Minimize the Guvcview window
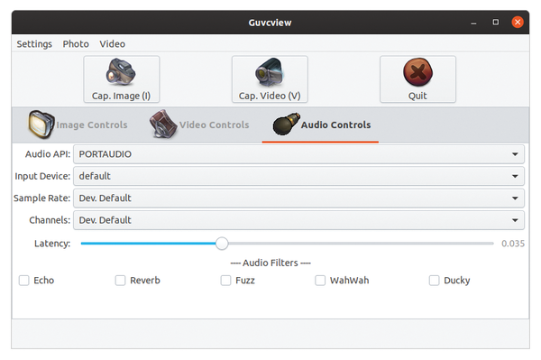The width and height of the screenshot is (541, 360). (x=473, y=23)
